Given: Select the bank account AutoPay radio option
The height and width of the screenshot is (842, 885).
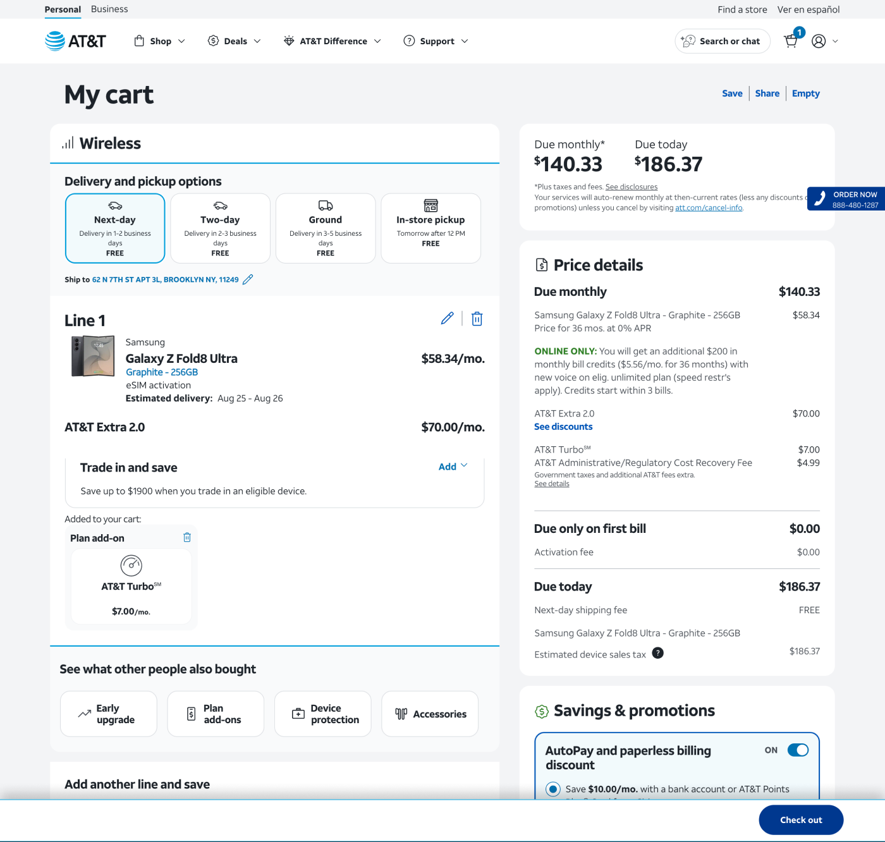Looking at the screenshot, I should [553, 789].
